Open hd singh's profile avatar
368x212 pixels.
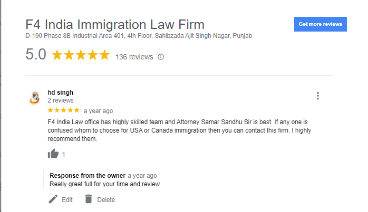[x=35, y=98]
